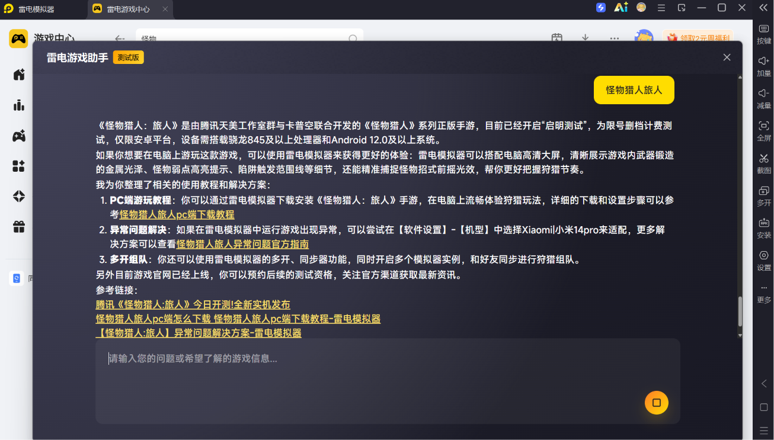Click the bold 多开组队 heading
Screen dimensions: 774x440
point(129,259)
